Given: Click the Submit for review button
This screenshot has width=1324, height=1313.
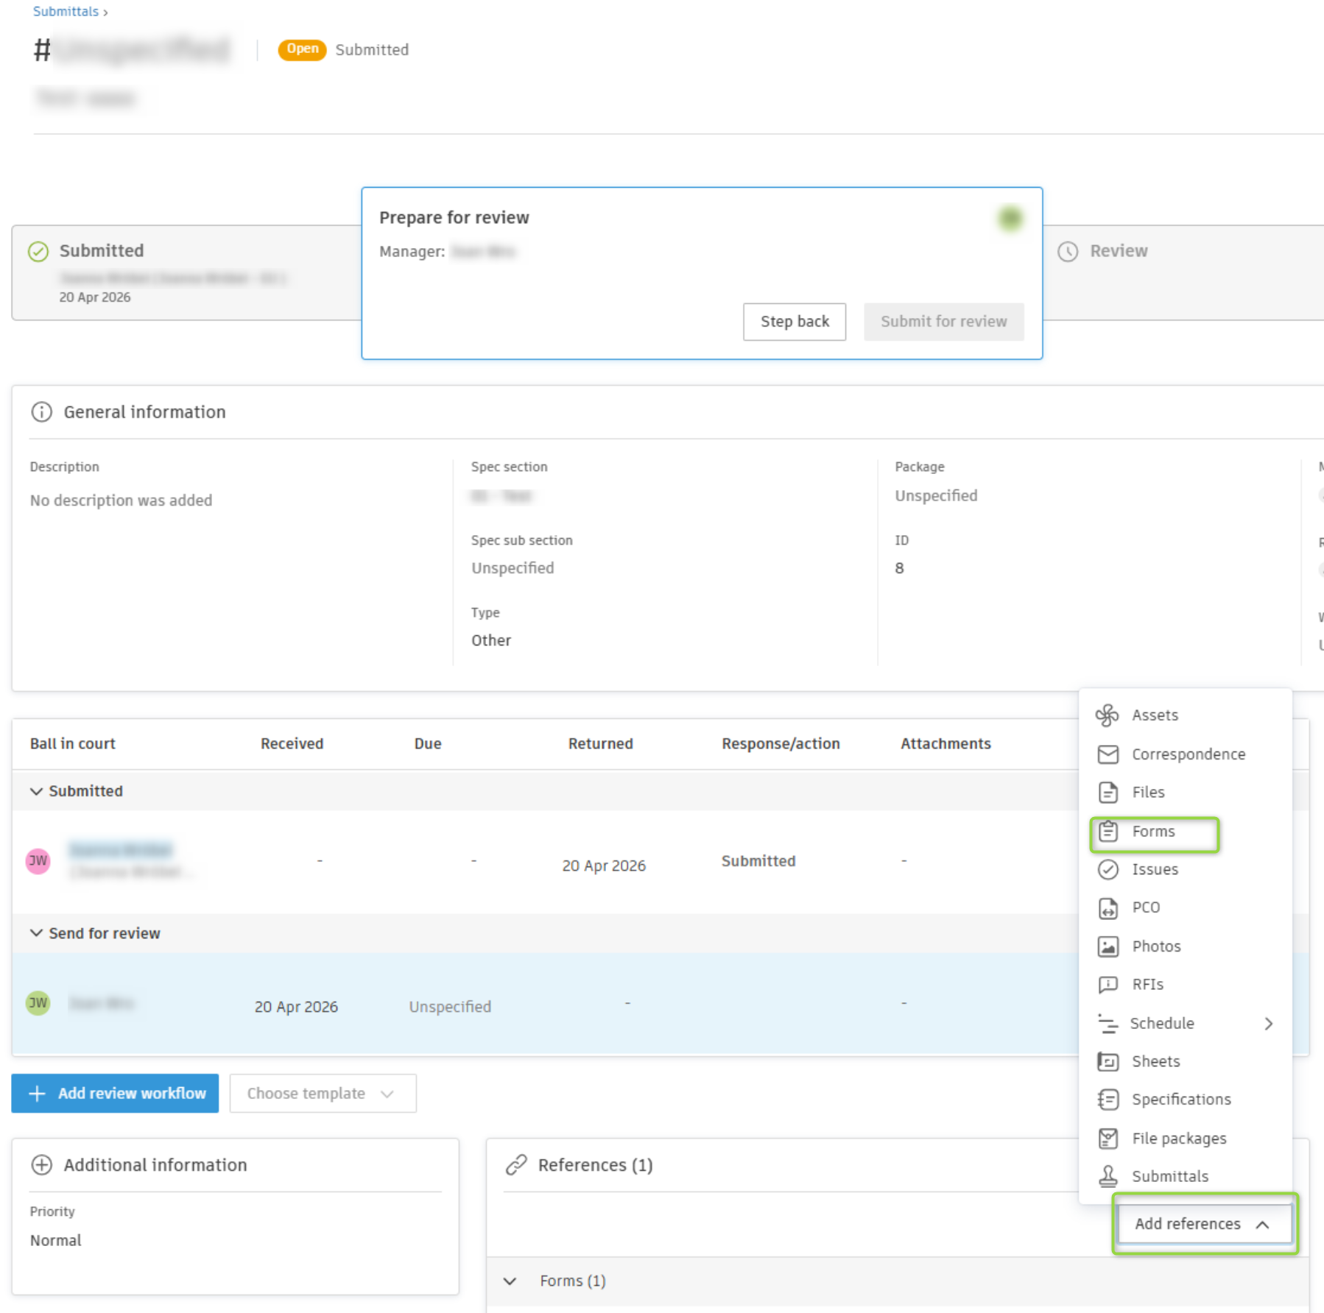Looking at the screenshot, I should coord(943,322).
